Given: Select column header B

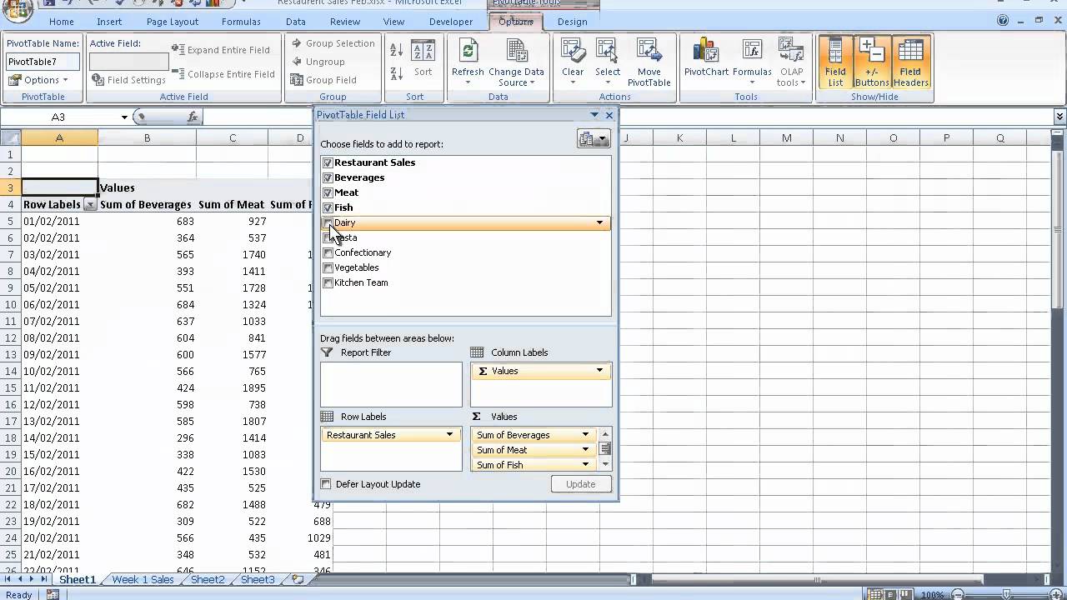Looking at the screenshot, I should tap(147, 138).
